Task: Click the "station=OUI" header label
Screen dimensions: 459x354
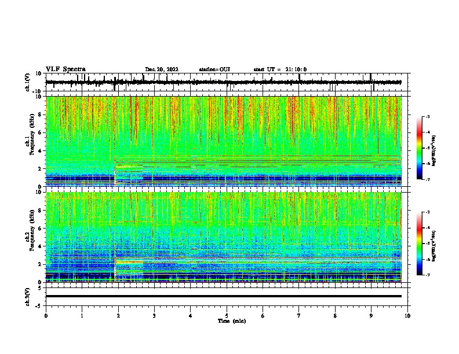Action: pyautogui.click(x=214, y=69)
